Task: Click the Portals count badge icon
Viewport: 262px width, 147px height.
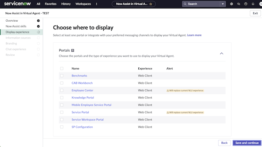Action: click(x=73, y=50)
